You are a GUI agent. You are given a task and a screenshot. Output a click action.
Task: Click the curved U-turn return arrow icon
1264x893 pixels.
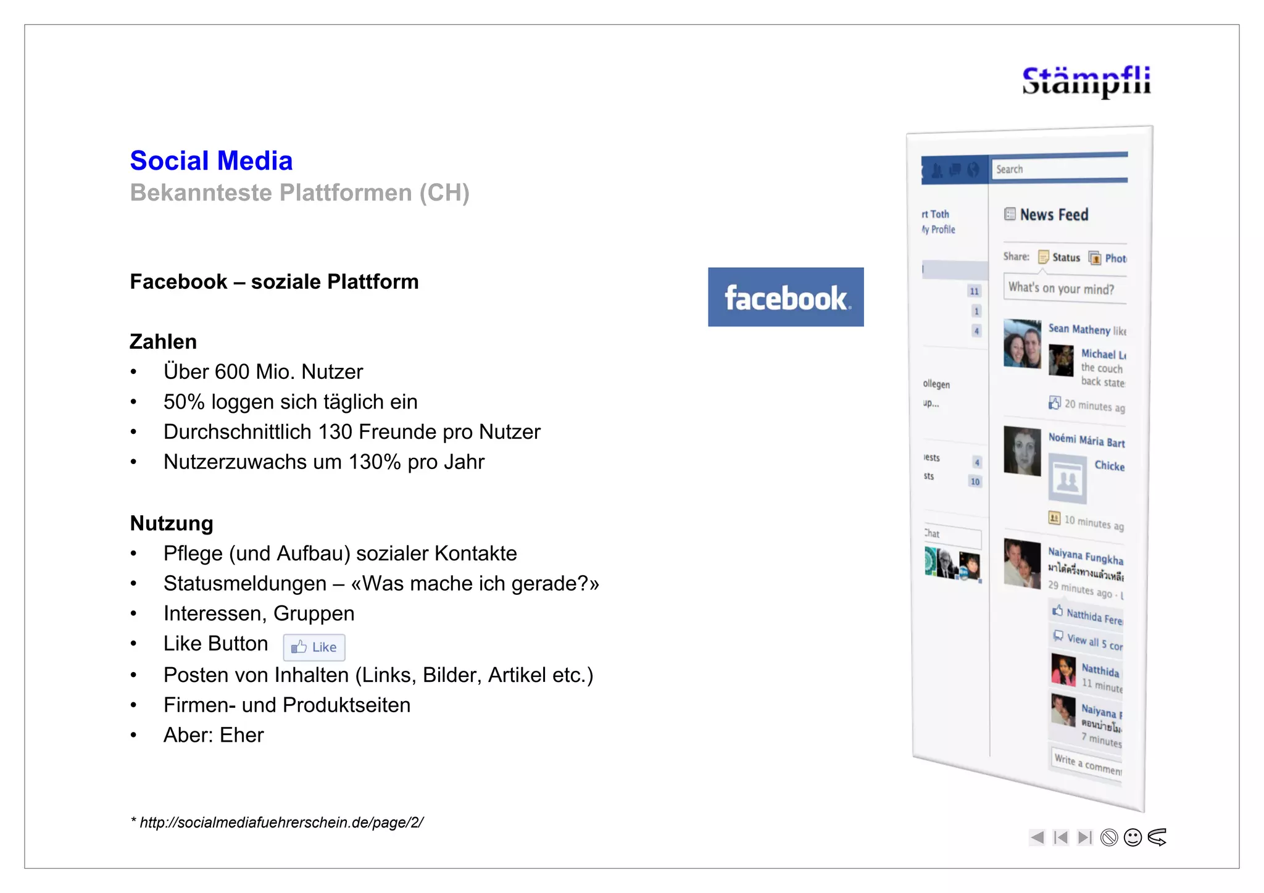1157,837
